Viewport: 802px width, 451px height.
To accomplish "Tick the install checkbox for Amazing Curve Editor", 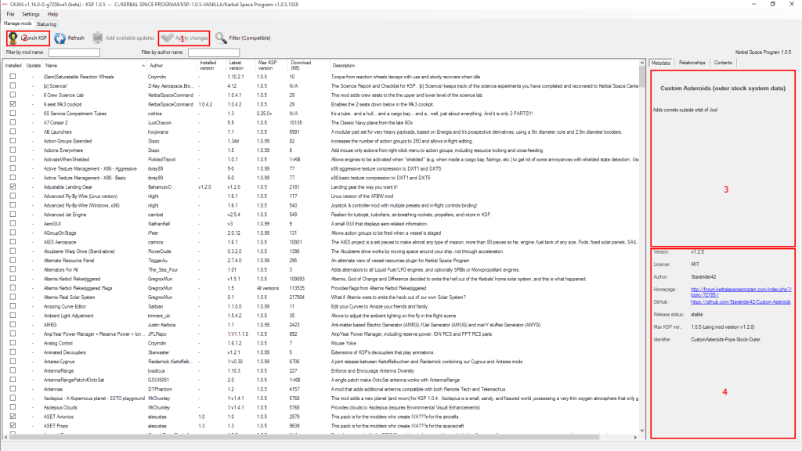I will tap(13, 306).
